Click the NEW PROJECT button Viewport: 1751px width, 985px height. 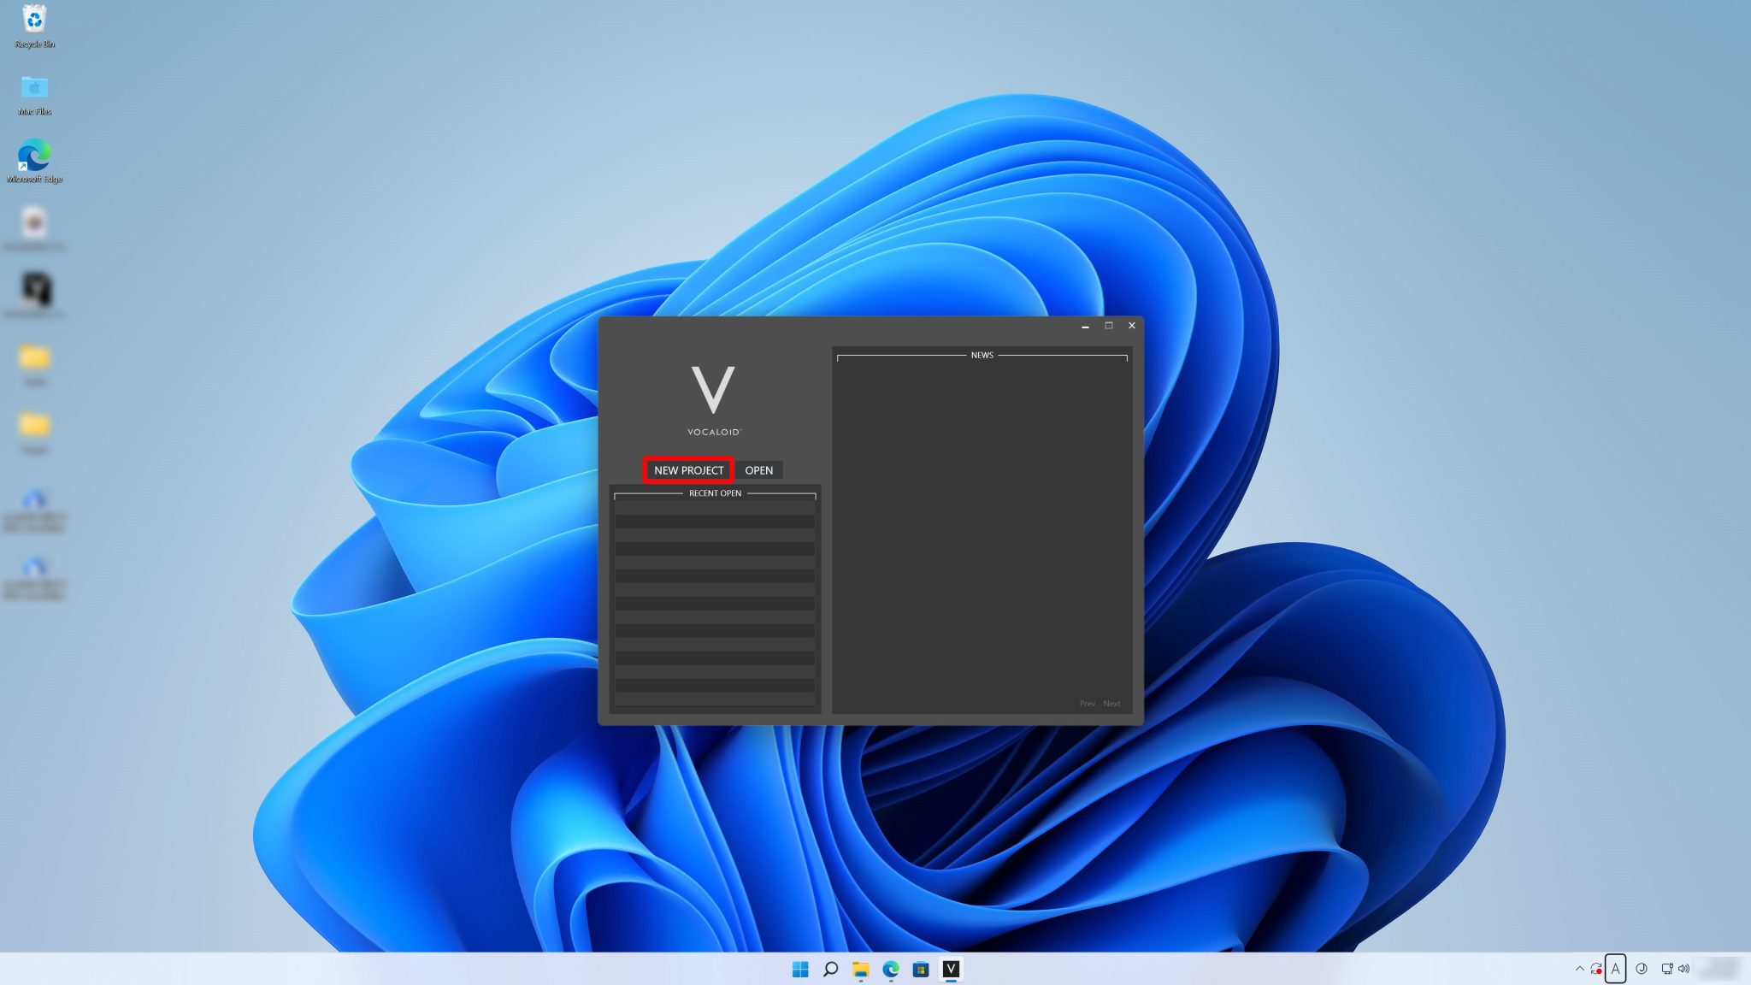tap(688, 470)
